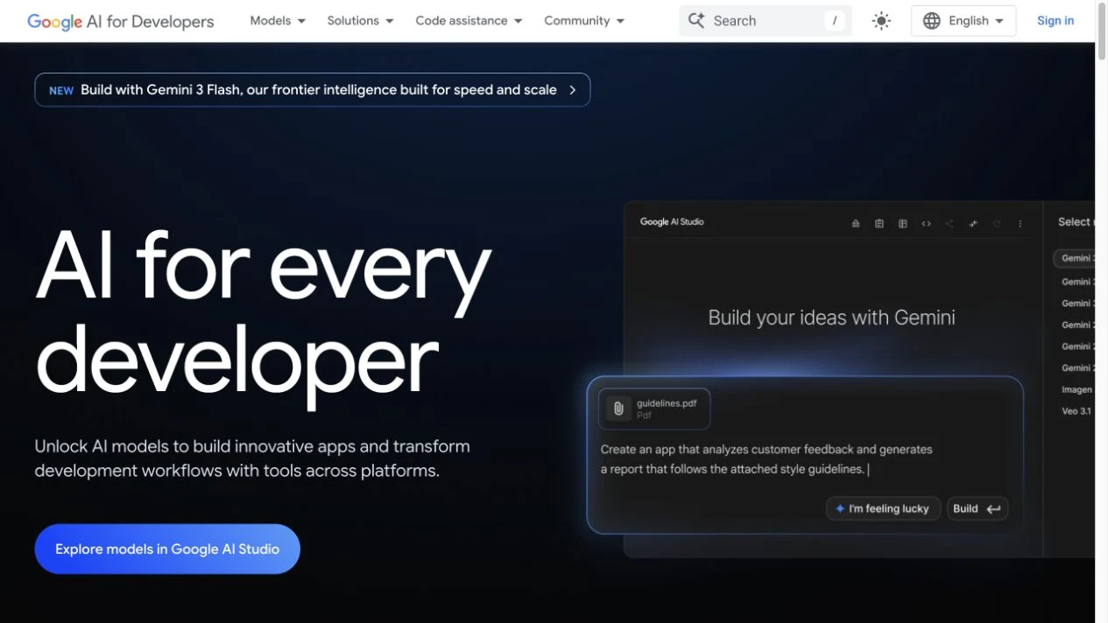1108x623 pixels.
Task: Focus the Search field
Action: pyautogui.click(x=765, y=20)
